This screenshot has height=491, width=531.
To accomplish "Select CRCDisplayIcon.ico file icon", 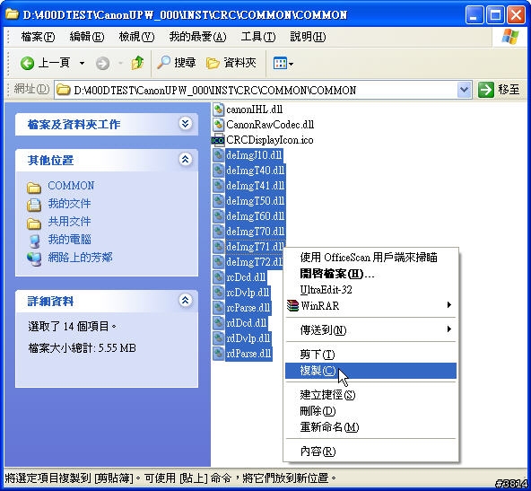I will pos(218,140).
